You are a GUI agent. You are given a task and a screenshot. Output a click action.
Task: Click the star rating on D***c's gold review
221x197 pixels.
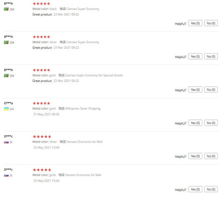[x=42, y=170]
